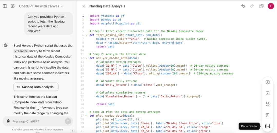Image resolution: width=277 pixels, height=133 pixels.
Task: Start a new chat with pencil icon
Action: pos(13,6)
